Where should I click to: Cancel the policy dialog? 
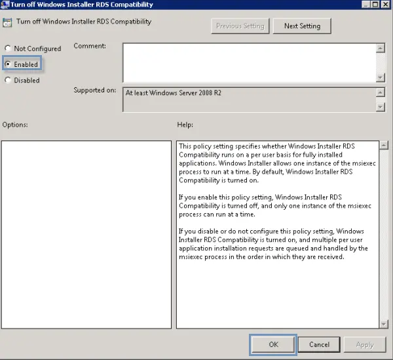point(319,344)
